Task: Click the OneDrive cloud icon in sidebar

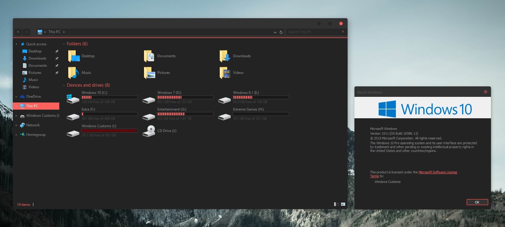Action: click(22, 96)
